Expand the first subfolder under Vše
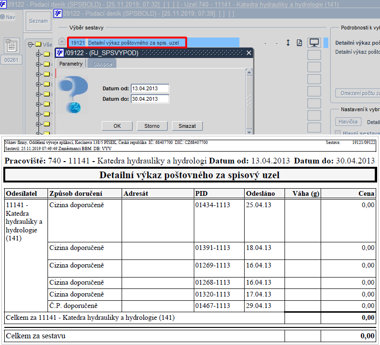380x345 pixels. pos(38,54)
